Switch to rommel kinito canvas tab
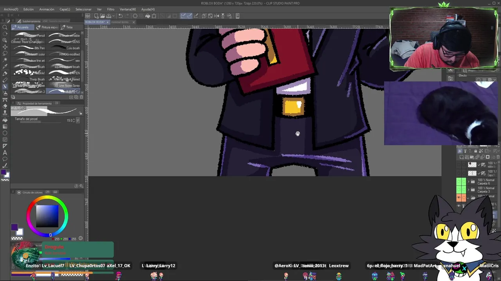The image size is (501, 281). pos(120,22)
